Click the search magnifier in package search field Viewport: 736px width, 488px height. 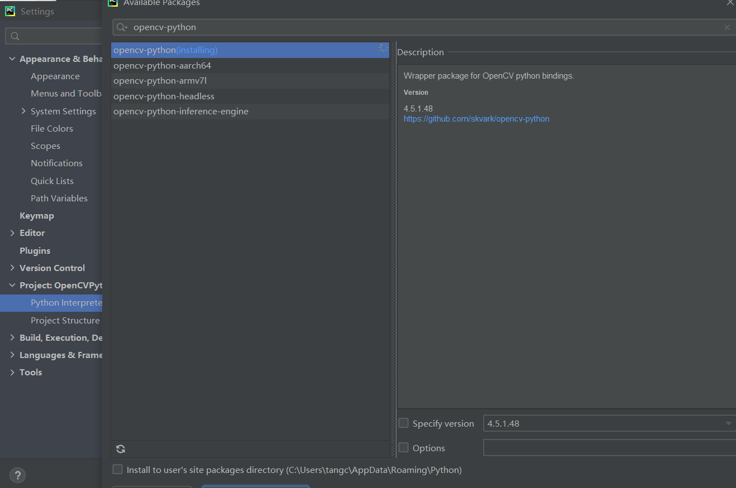[122, 27]
